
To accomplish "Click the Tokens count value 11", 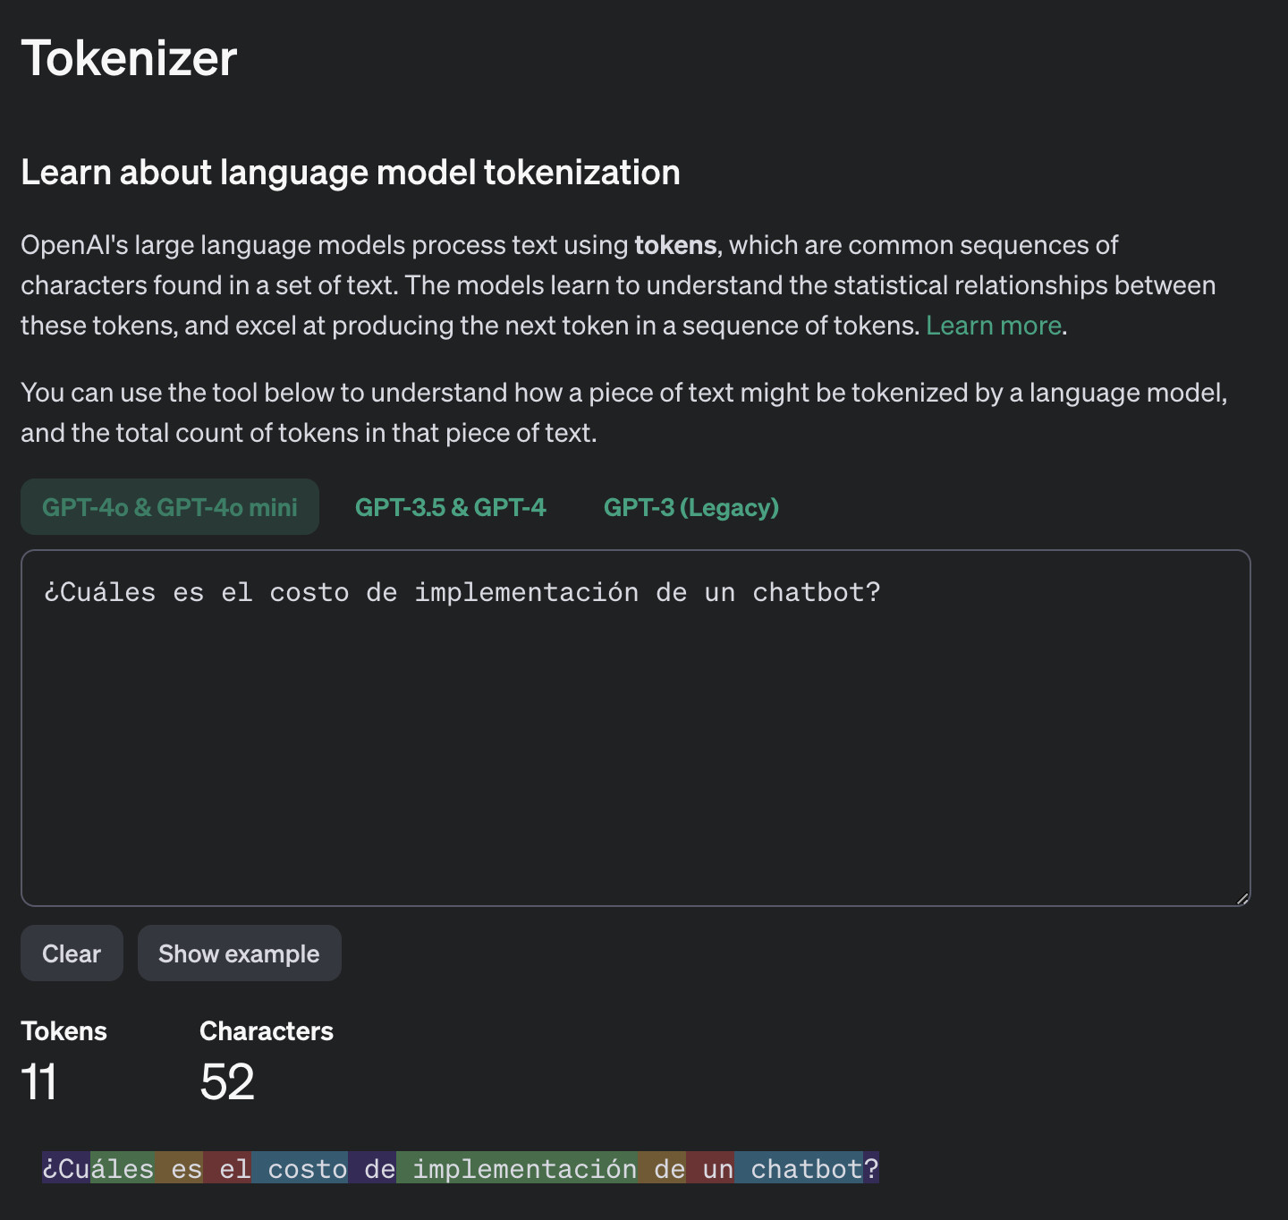I will 39,1082.
